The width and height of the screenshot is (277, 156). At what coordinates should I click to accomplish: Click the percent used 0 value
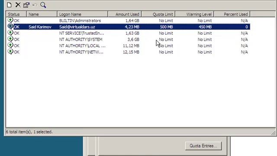point(247,27)
